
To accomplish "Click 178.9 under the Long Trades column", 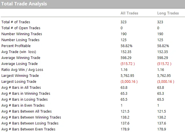I will tap(161, 129).
